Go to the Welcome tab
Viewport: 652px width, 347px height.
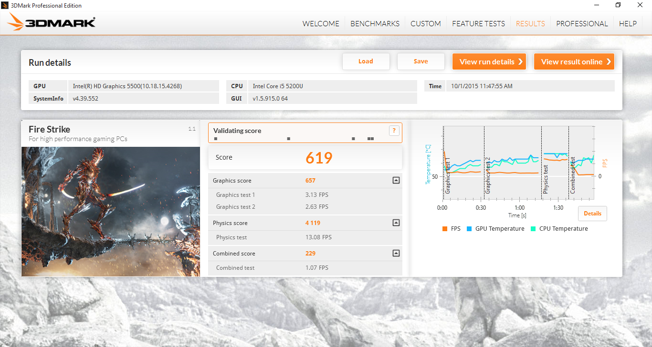321,24
